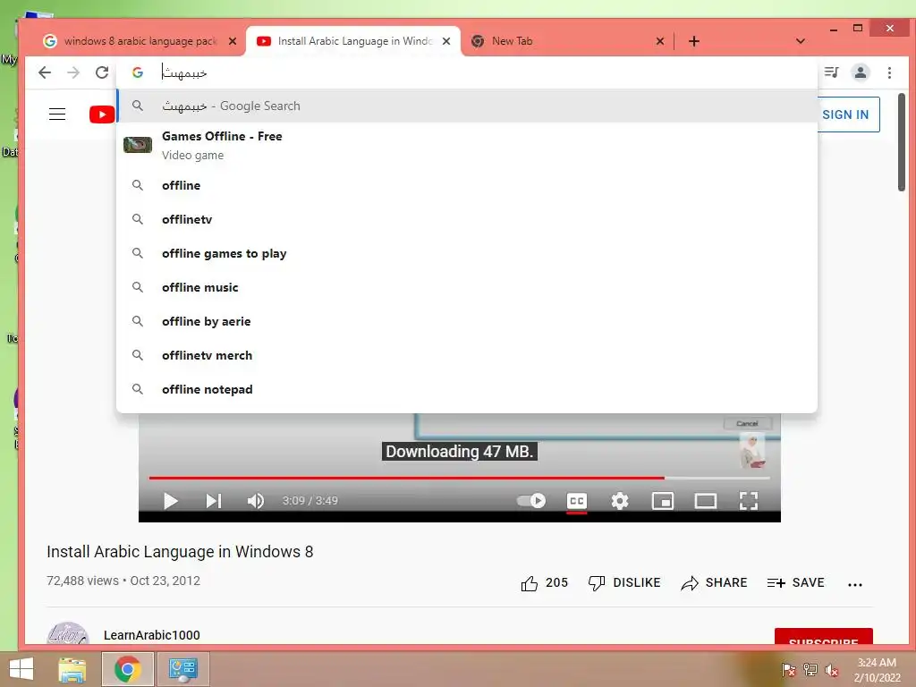The image size is (916, 687).
Task: Open the YouTube hamburger guide menu
Action: pyautogui.click(x=57, y=114)
